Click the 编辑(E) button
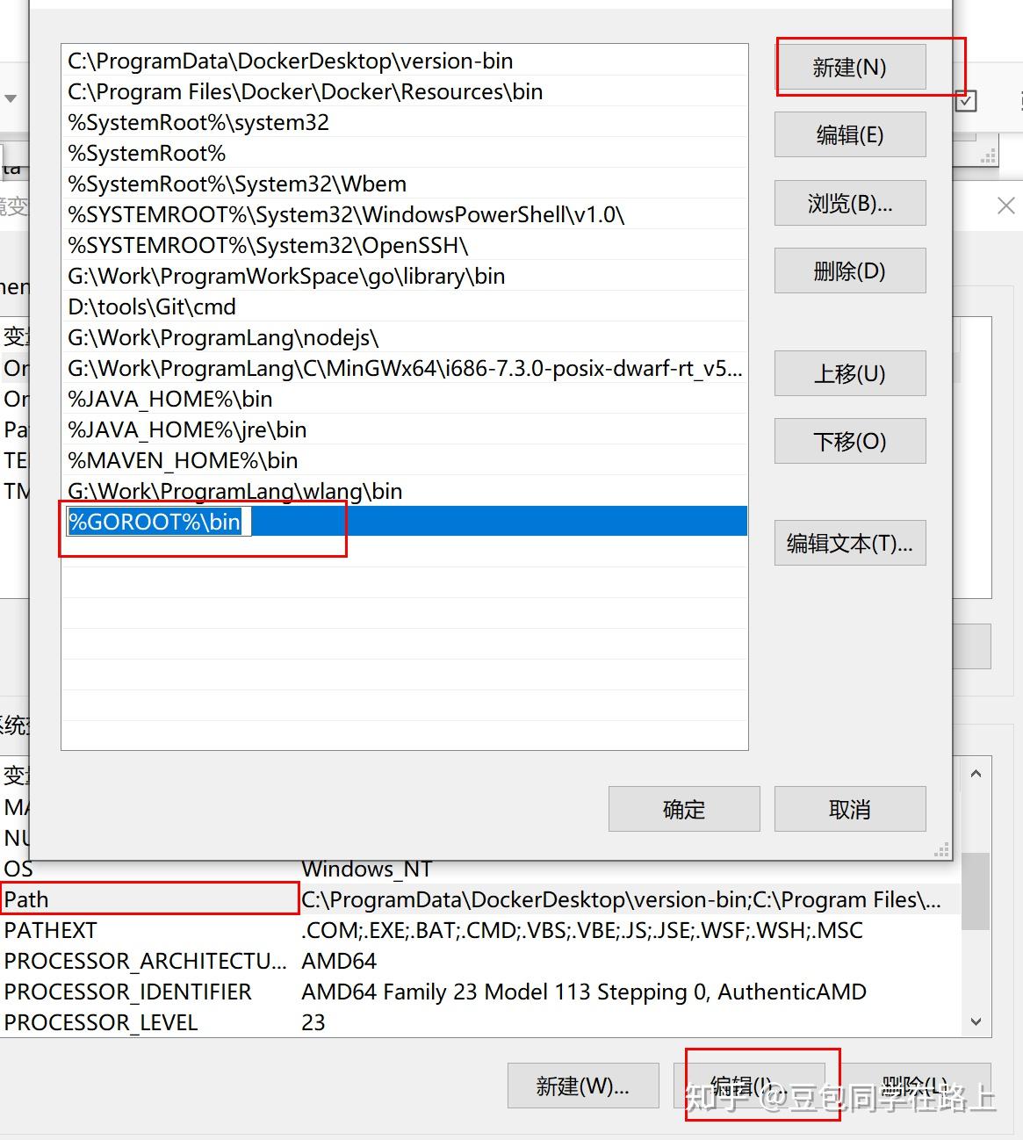 point(849,134)
